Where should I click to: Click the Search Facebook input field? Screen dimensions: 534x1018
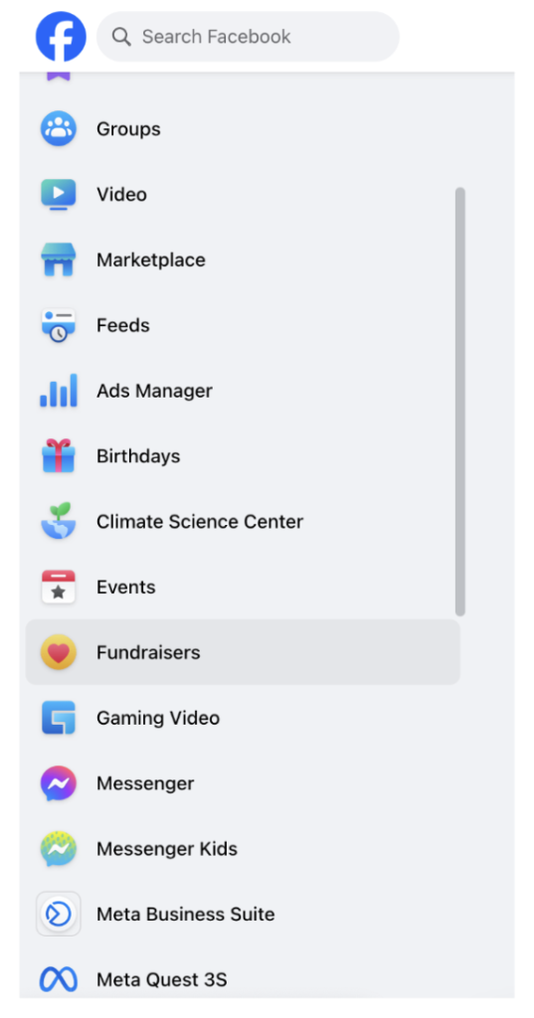(x=248, y=37)
